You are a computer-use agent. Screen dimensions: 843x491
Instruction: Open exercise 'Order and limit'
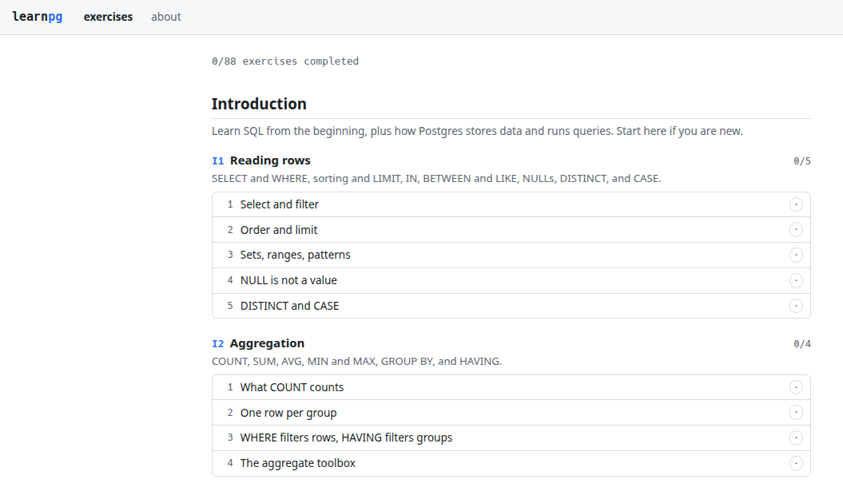pos(511,230)
